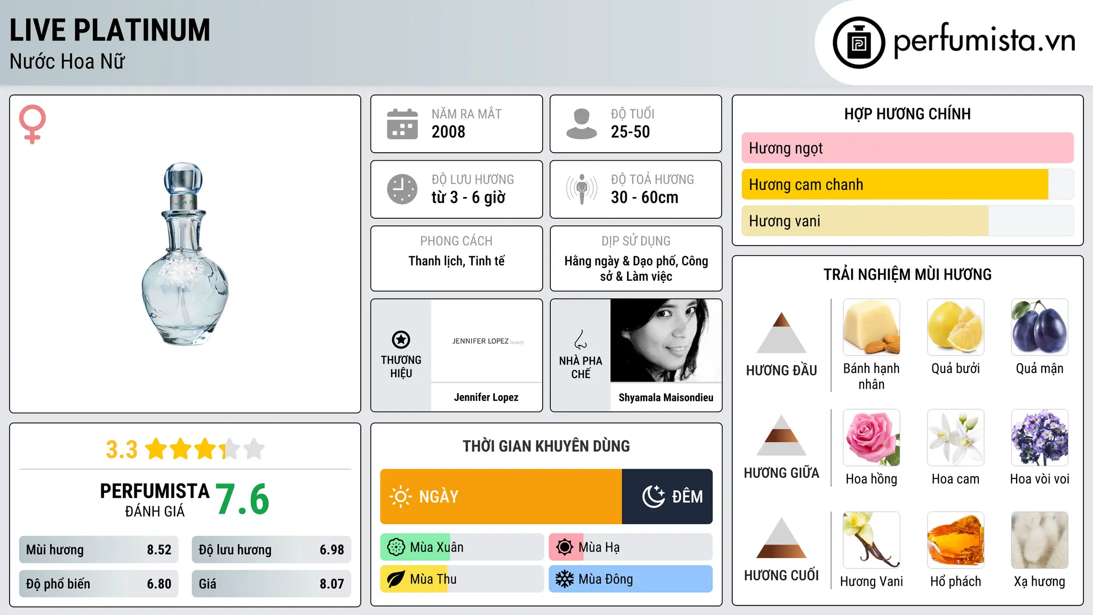Click the top-note pyramid icon above Hương đầu
Viewport: 1093px width, 615px height.
pos(781,333)
